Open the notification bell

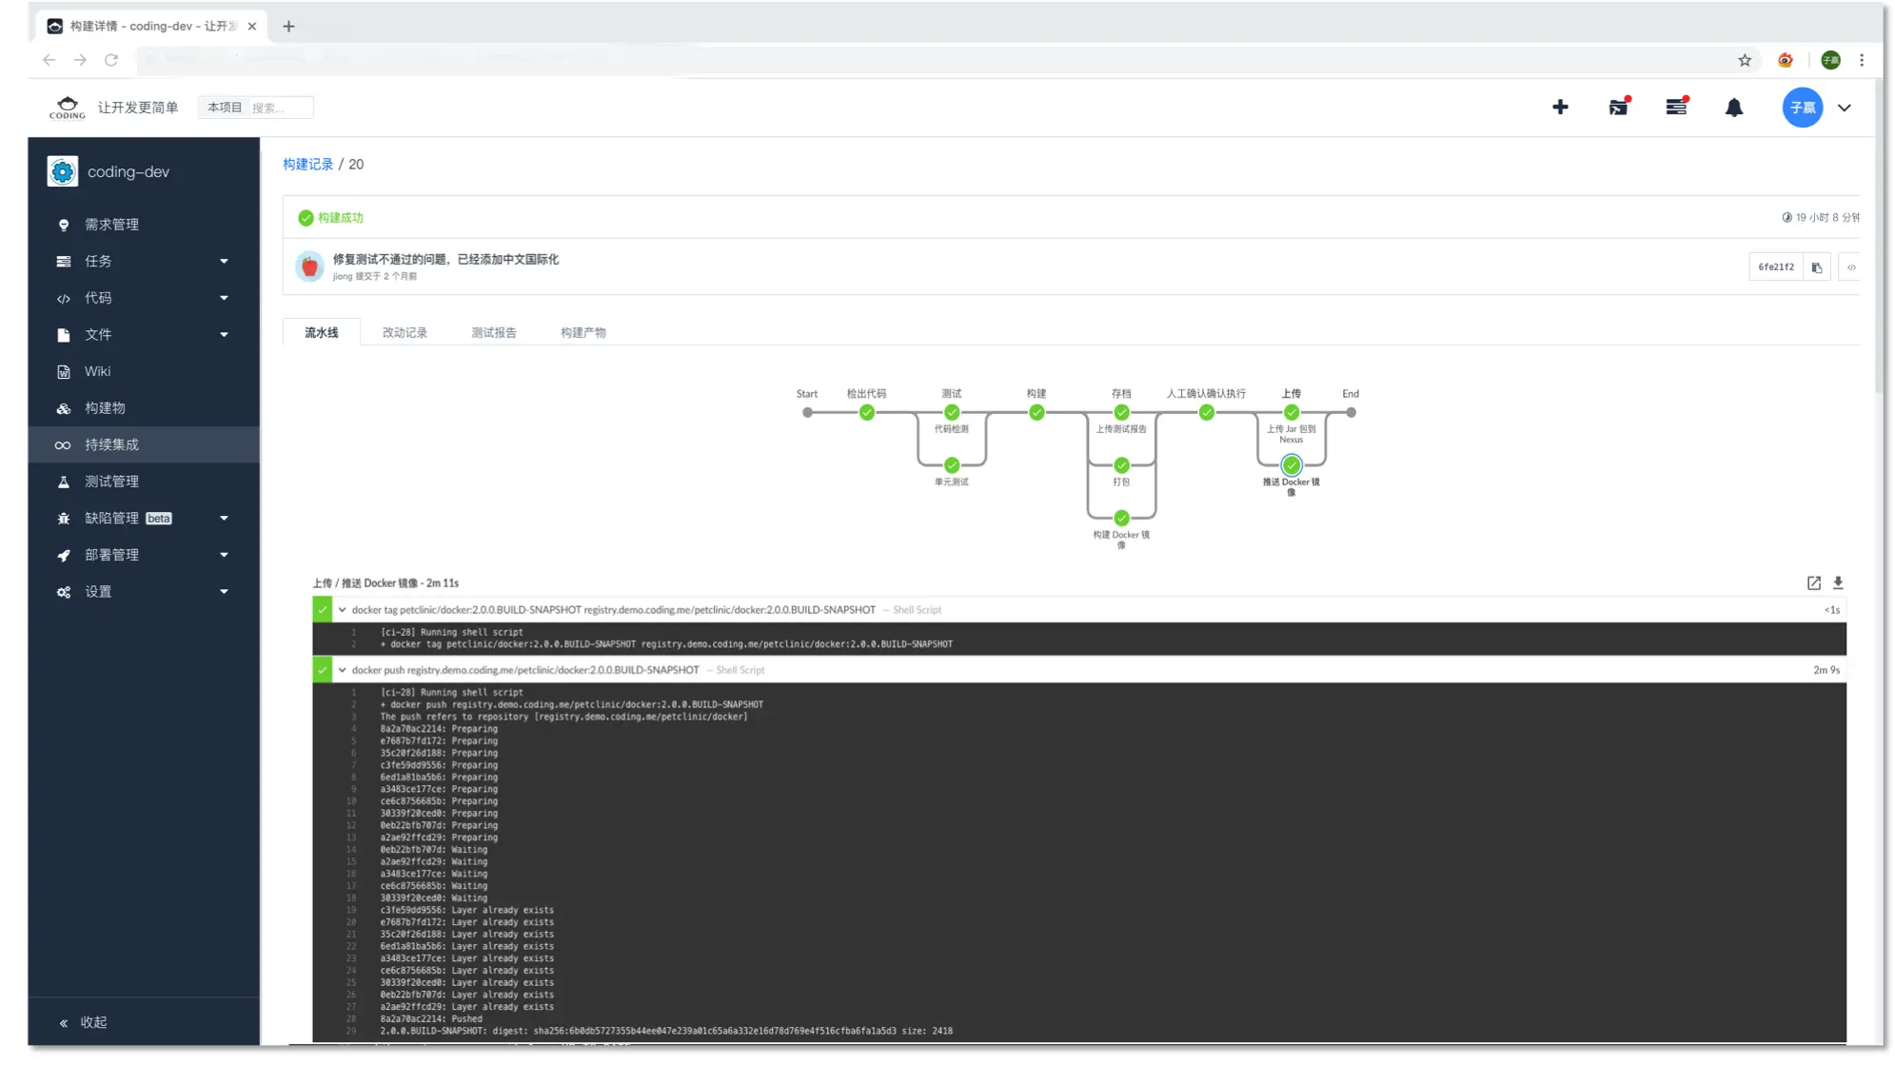coord(1733,108)
